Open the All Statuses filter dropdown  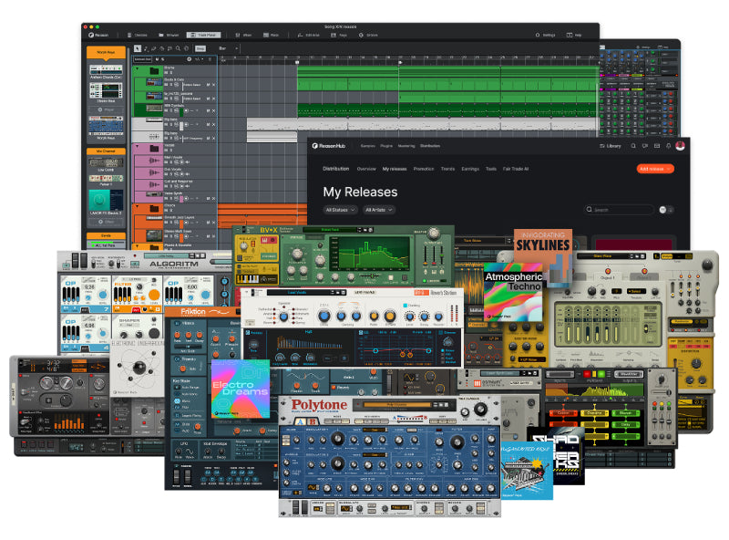(340, 210)
